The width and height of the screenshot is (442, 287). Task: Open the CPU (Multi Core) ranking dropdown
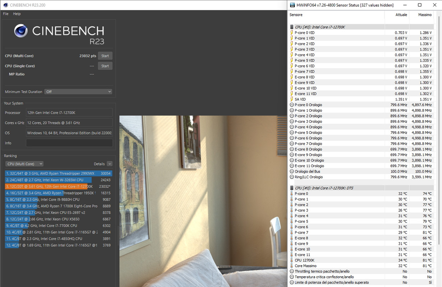pyautogui.click(x=24, y=164)
